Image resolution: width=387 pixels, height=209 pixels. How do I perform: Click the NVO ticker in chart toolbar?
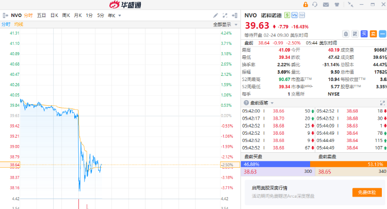coord(17,15)
